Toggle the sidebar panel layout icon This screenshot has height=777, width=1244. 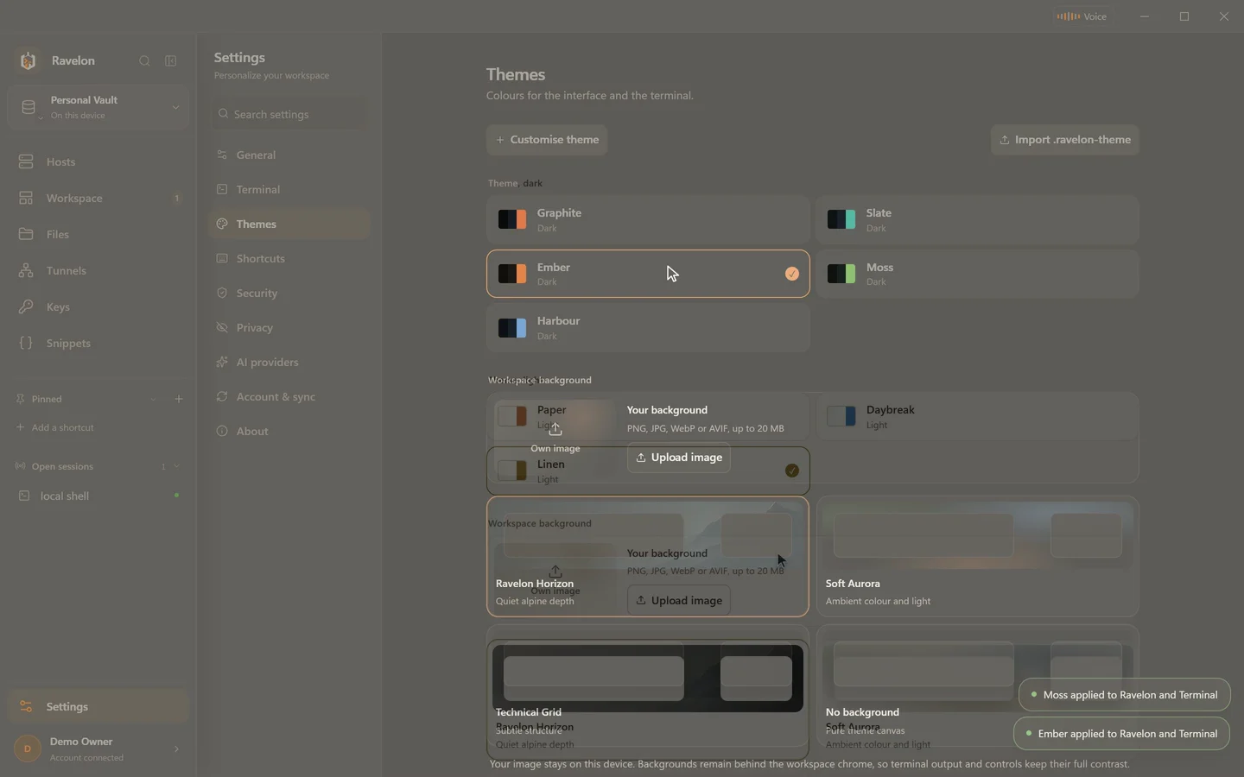click(171, 60)
